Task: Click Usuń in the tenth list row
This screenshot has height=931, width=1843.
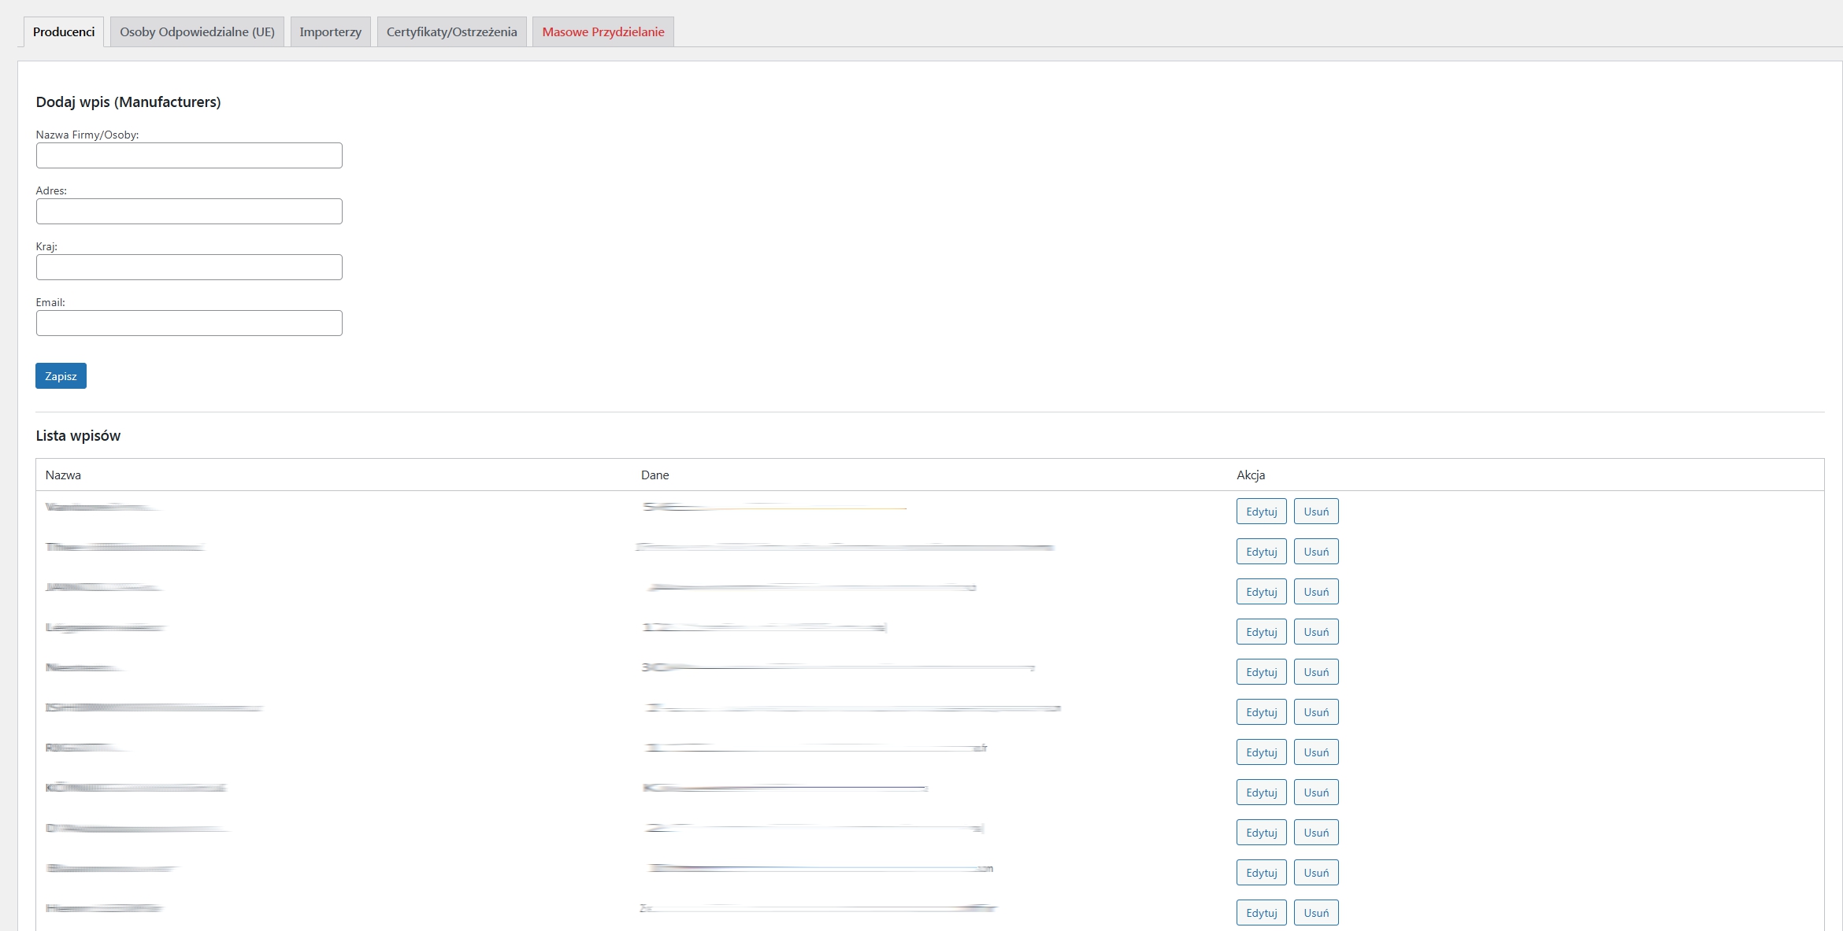Action: (x=1315, y=873)
